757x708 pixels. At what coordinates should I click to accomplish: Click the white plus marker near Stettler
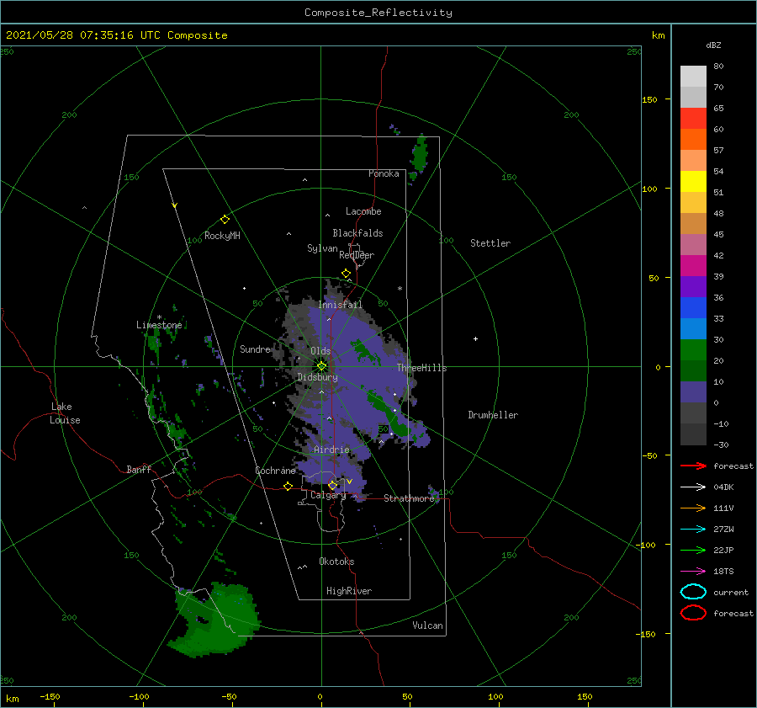coord(475,338)
